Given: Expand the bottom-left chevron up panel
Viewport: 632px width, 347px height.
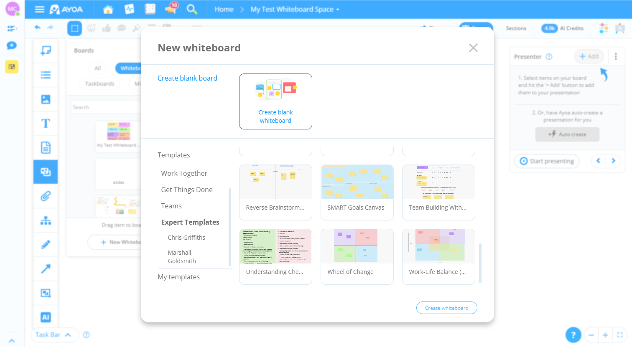Looking at the screenshot, I should pos(12,341).
